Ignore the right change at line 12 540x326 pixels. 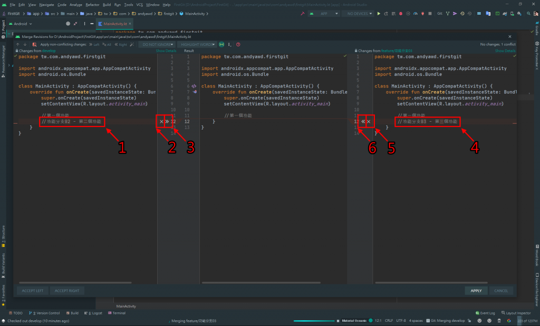[369, 121]
